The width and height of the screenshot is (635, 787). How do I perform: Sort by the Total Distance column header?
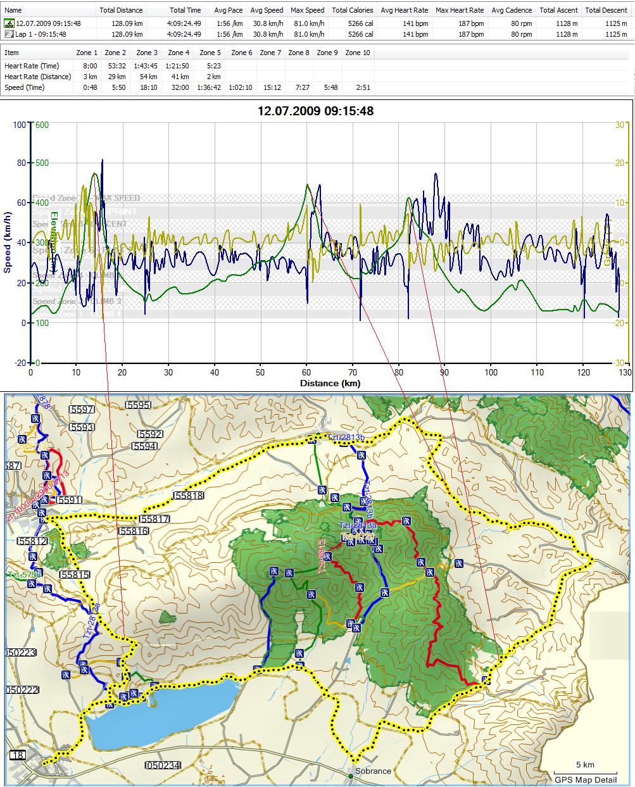tap(120, 10)
